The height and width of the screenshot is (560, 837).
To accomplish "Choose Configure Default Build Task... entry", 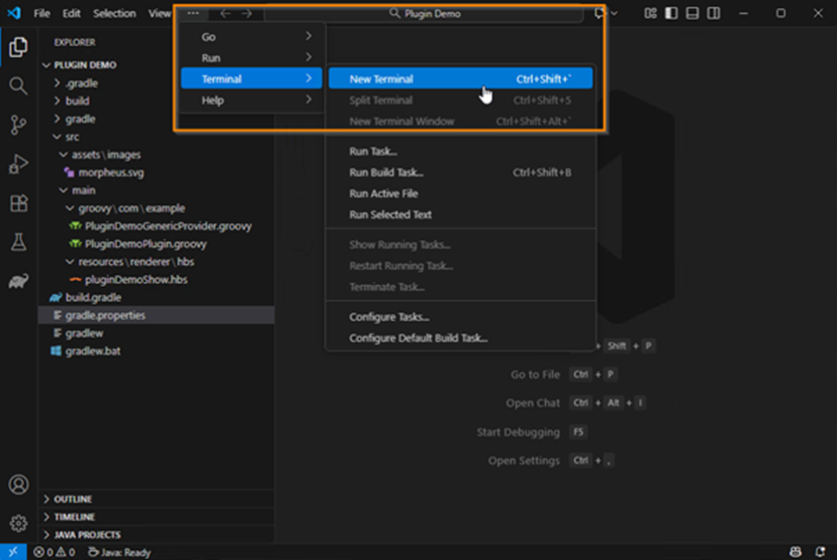I will pos(460,338).
